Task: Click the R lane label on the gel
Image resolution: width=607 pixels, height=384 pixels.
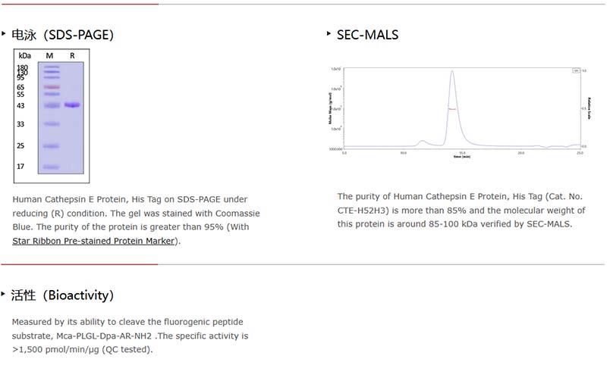Action: pos(72,56)
